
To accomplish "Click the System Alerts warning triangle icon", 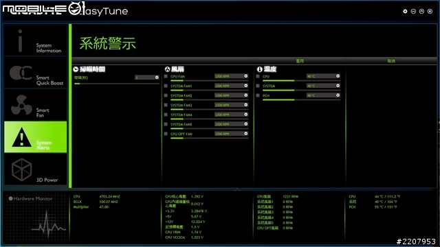I will 21,137.
